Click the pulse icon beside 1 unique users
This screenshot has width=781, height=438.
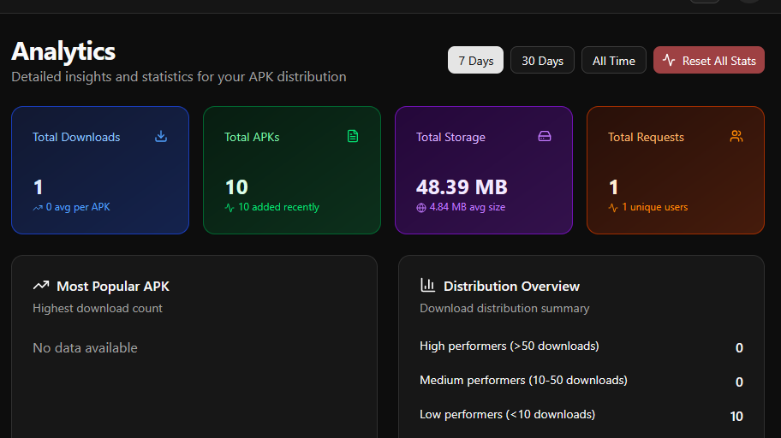click(x=612, y=207)
